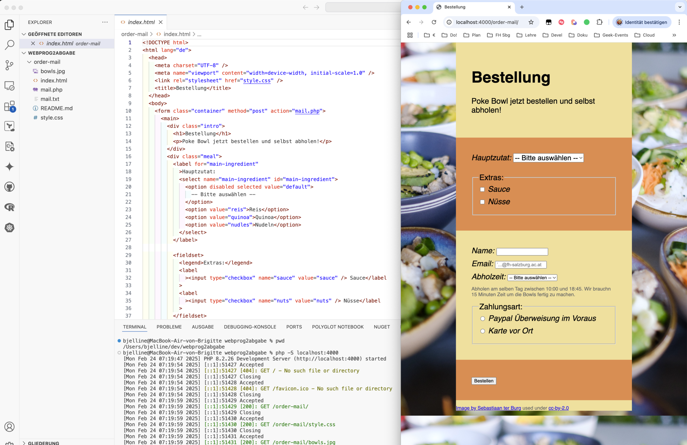Click Chrome back button

[409, 22]
